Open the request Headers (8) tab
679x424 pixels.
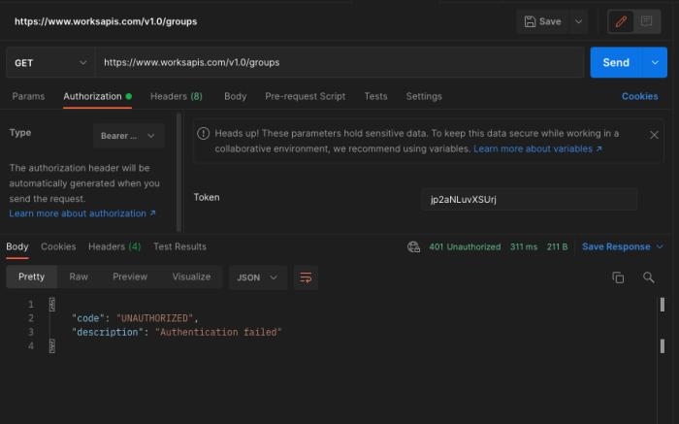coord(177,96)
